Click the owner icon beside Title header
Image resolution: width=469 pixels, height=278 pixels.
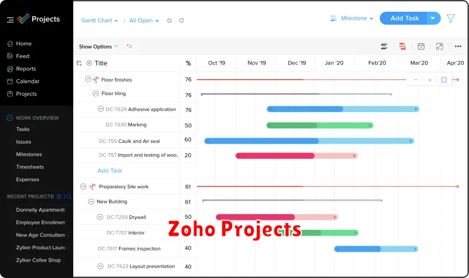(x=89, y=63)
